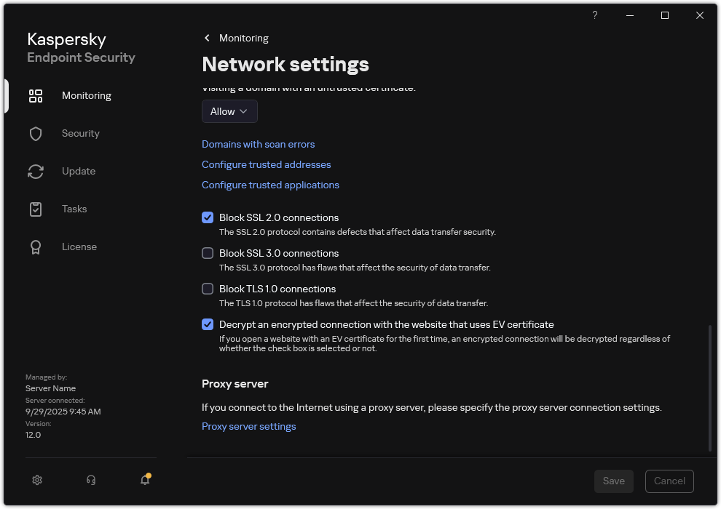Image resolution: width=721 pixels, height=509 pixels.
Task: Click the back chevron next to Monitoring
Action: tap(206, 38)
